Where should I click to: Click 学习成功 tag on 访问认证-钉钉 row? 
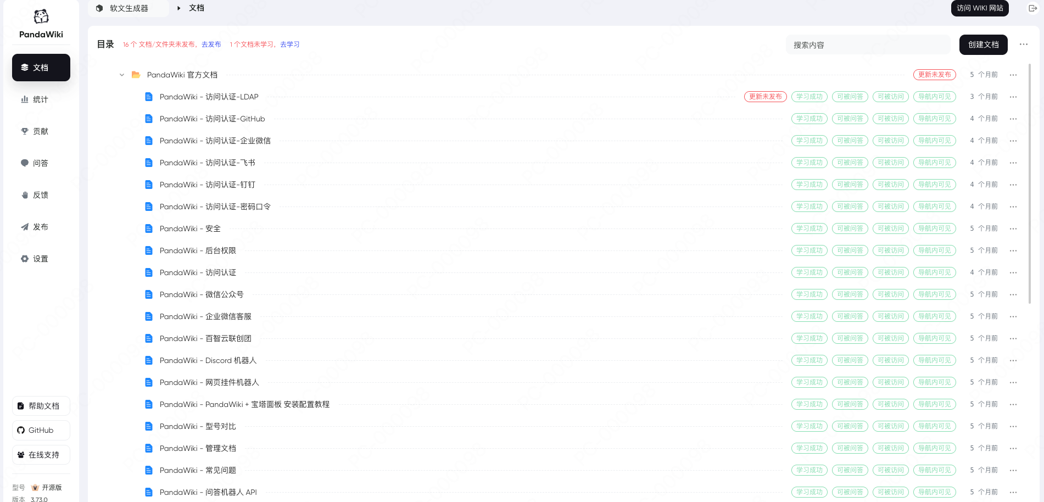point(809,185)
